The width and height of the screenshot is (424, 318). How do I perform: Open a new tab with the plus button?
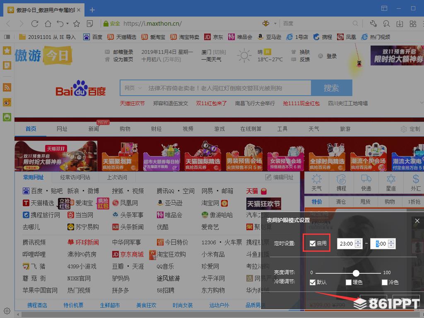92,10
